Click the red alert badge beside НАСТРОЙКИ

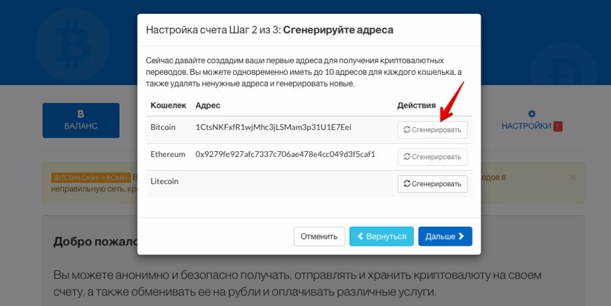coord(558,126)
